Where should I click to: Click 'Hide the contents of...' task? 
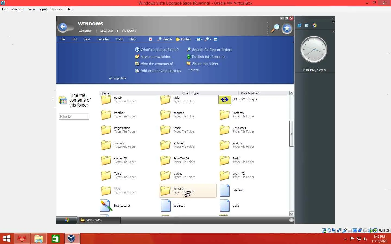[156, 64]
